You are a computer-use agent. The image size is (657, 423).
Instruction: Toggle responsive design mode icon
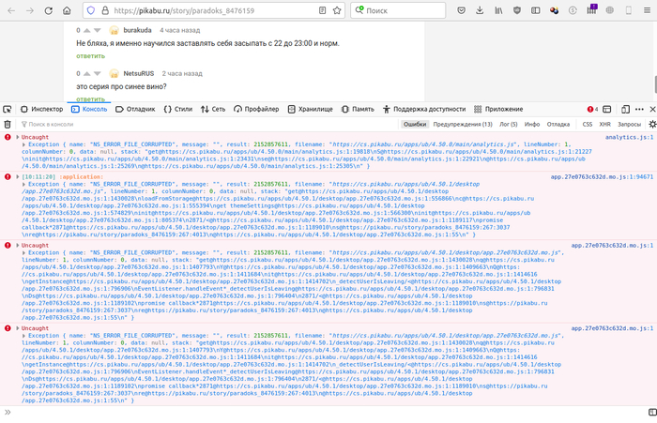tap(625, 109)
